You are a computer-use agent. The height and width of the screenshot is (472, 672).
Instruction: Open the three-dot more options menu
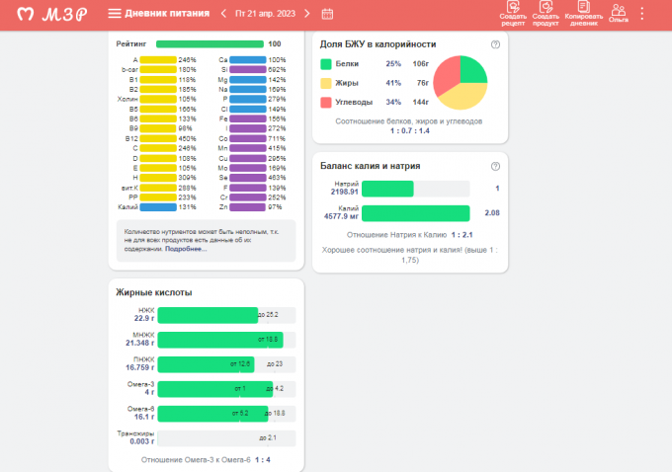point(643,14)
